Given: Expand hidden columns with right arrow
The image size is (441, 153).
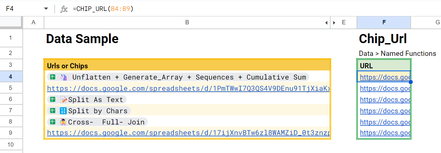Looking at the screenshot, I should (x=334, y=22).
